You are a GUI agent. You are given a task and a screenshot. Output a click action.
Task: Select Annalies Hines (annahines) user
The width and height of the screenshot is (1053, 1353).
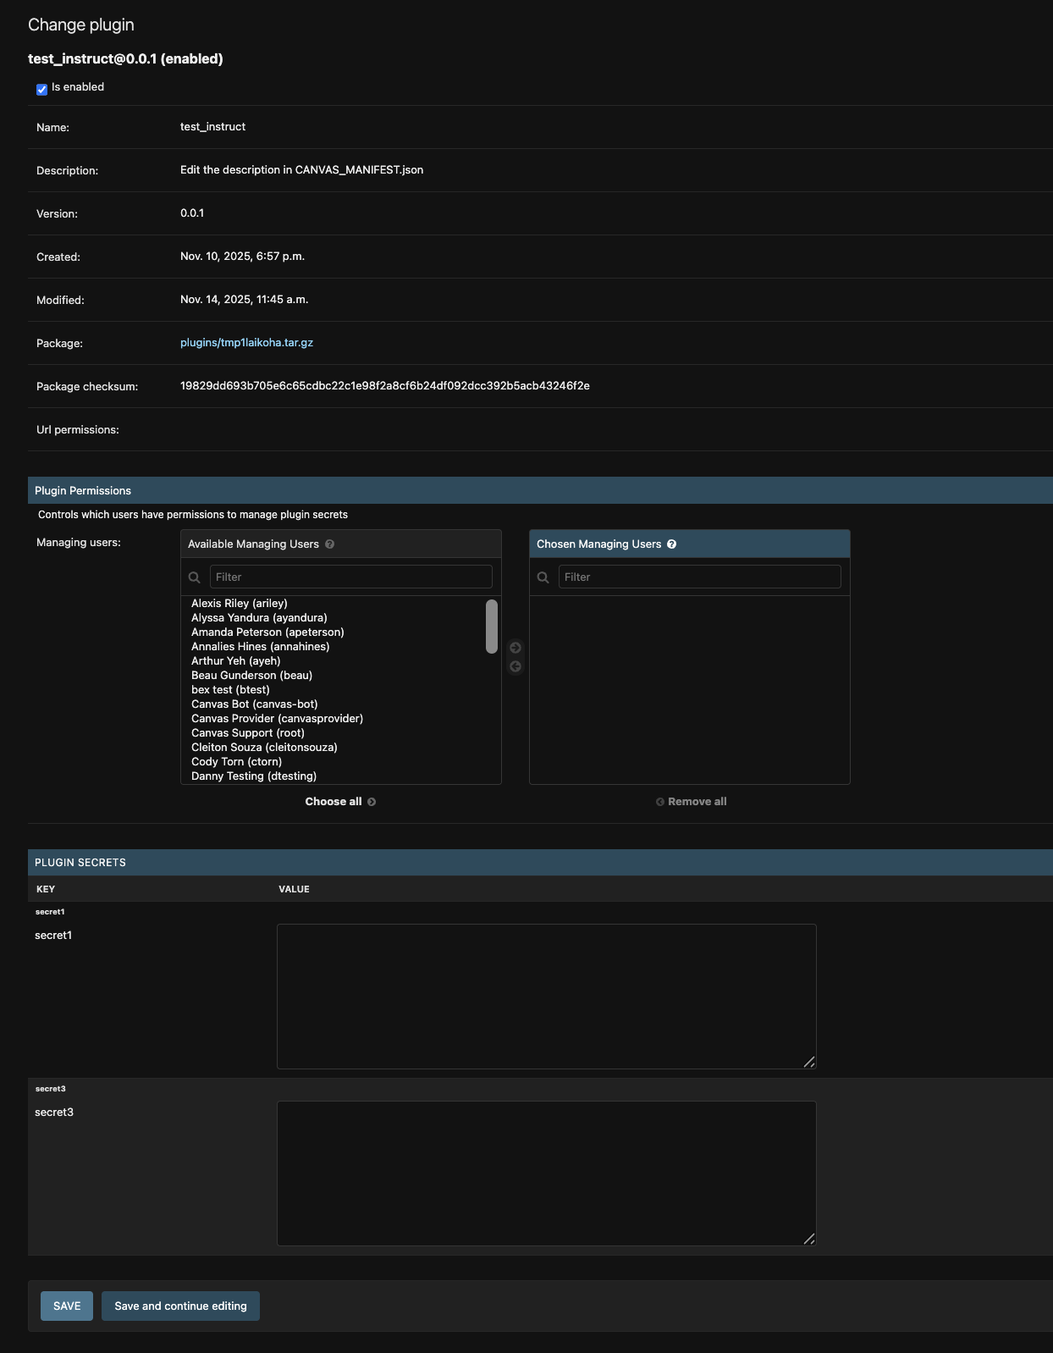(261, 647)
